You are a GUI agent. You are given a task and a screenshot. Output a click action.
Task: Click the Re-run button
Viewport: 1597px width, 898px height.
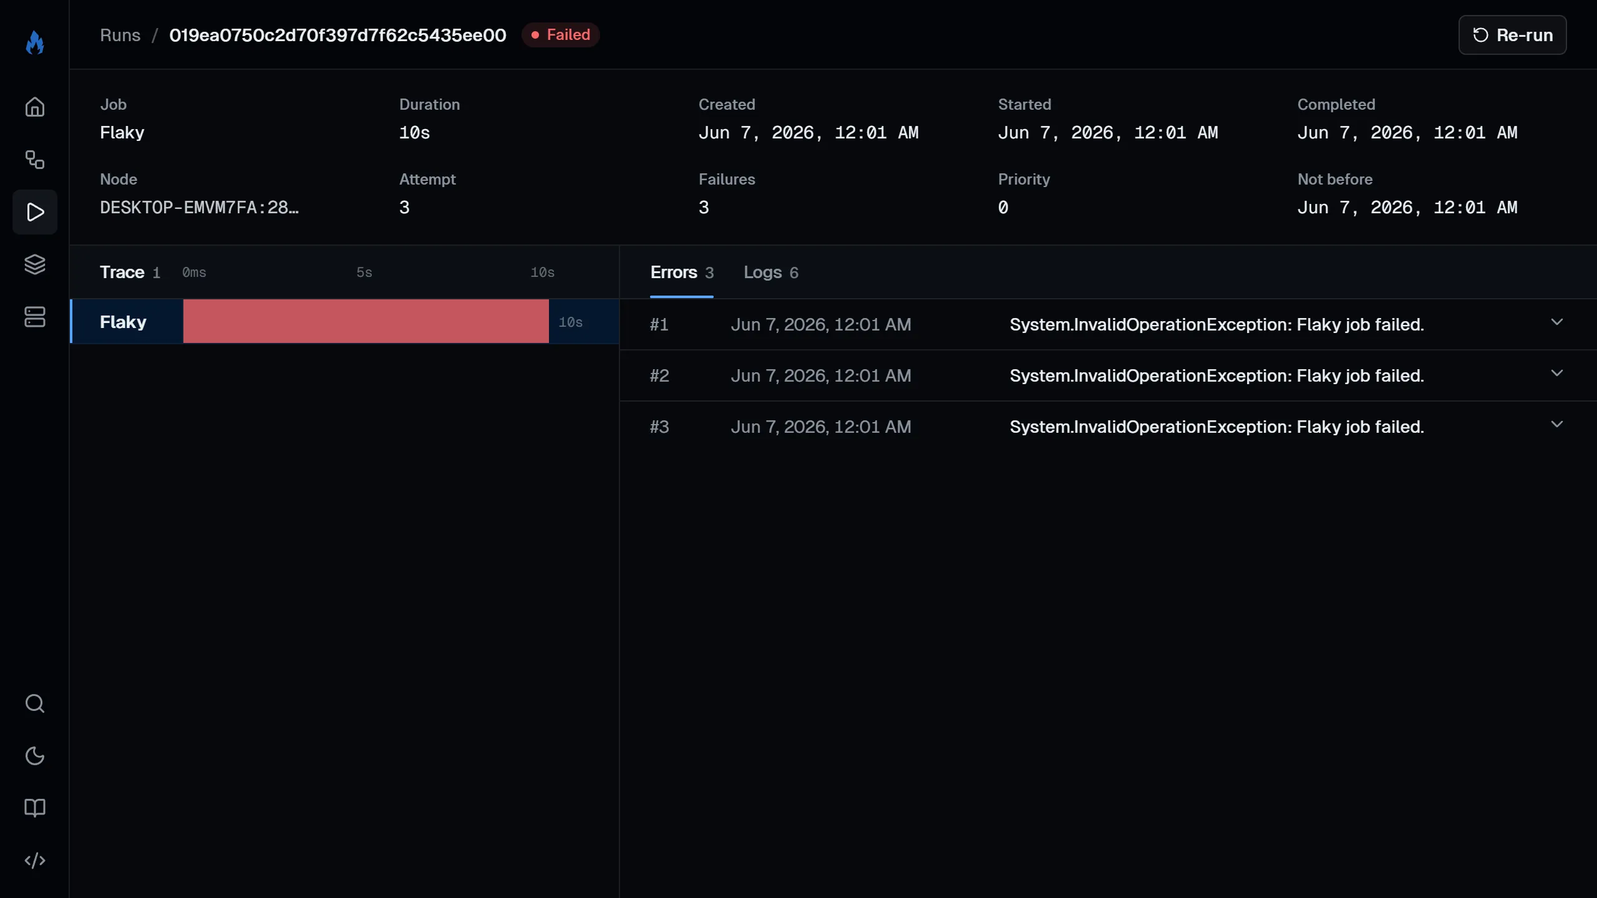(1512, 35)
